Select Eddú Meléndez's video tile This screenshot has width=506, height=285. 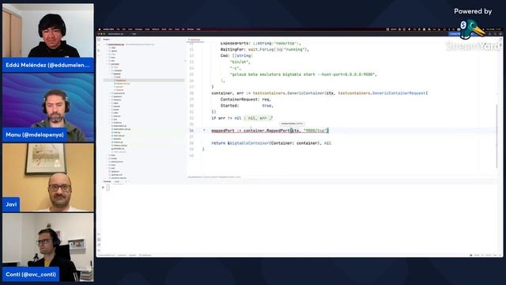coord(48,37)
